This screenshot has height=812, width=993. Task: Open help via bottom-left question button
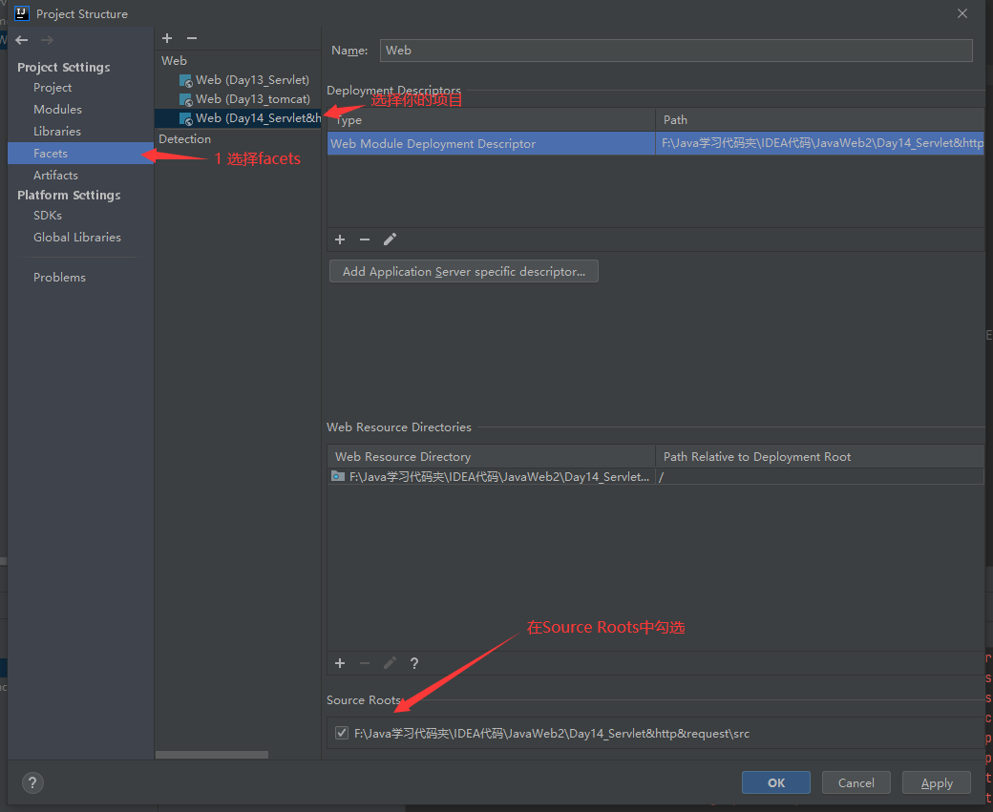(32, 782)
